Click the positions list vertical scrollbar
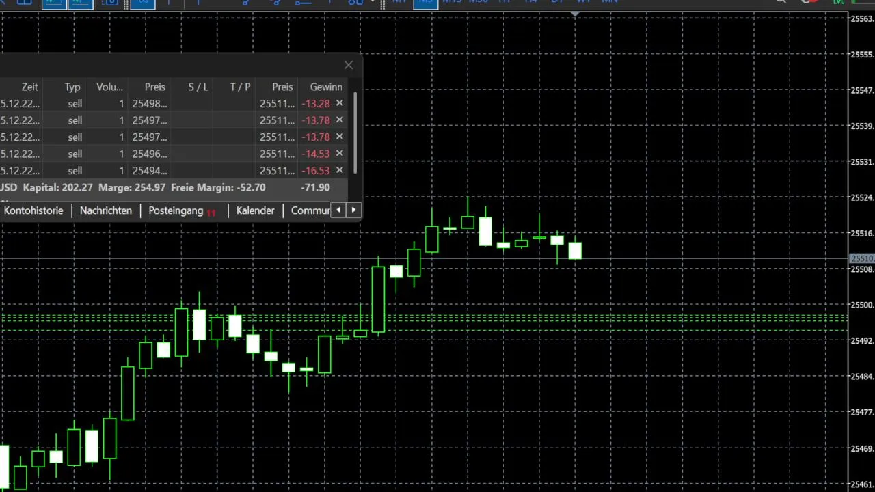875x492 pixels. [x=355, y=133]
